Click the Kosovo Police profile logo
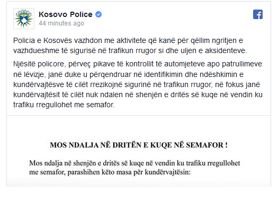 24,19
